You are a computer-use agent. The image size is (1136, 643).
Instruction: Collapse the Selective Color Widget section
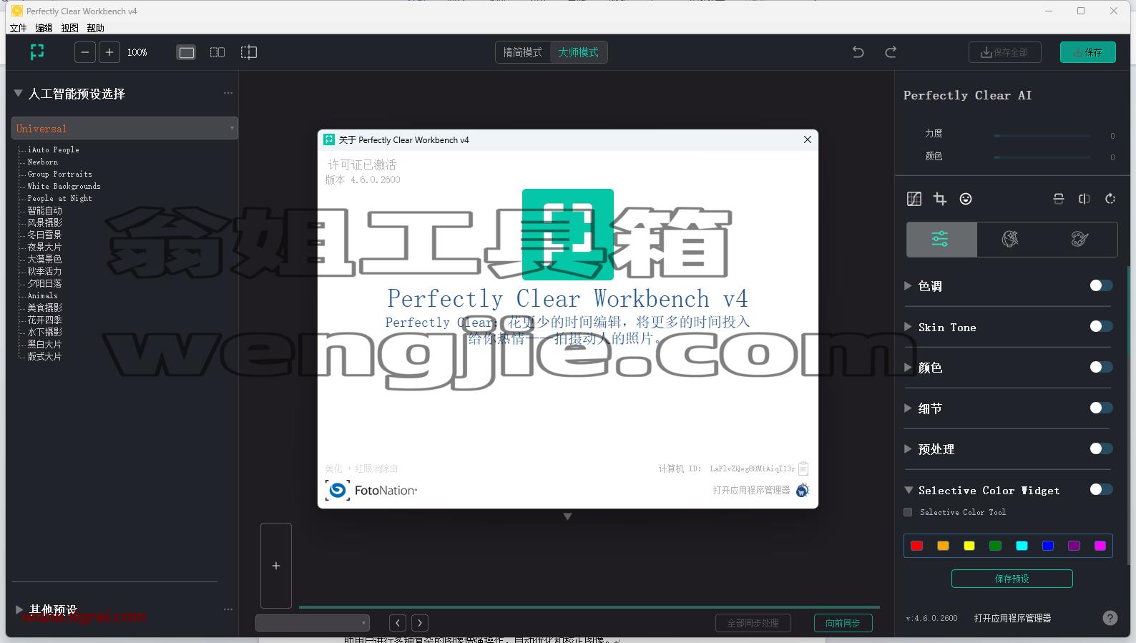pos(909,490)
